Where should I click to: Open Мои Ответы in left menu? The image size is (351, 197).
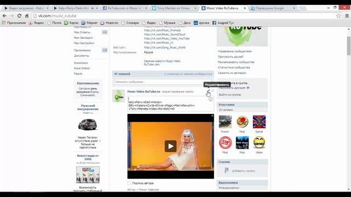pos(82,32)
